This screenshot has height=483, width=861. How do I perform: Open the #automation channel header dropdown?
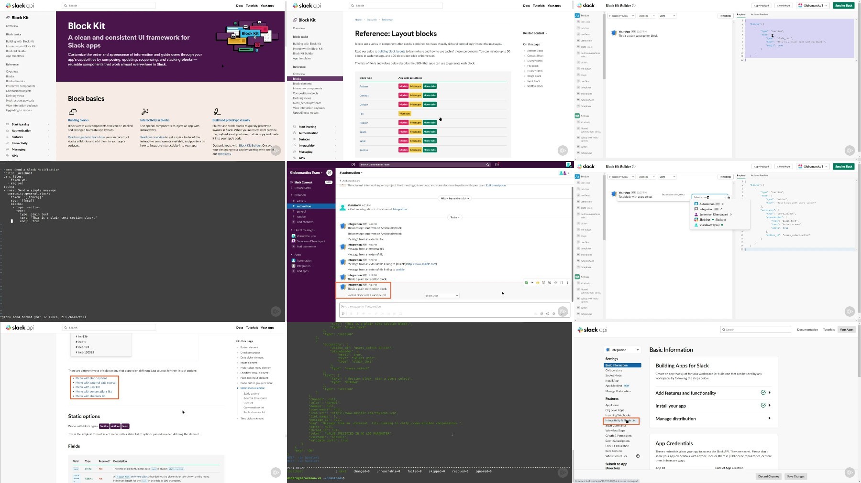pyautogui.click(x=351, y=172)
